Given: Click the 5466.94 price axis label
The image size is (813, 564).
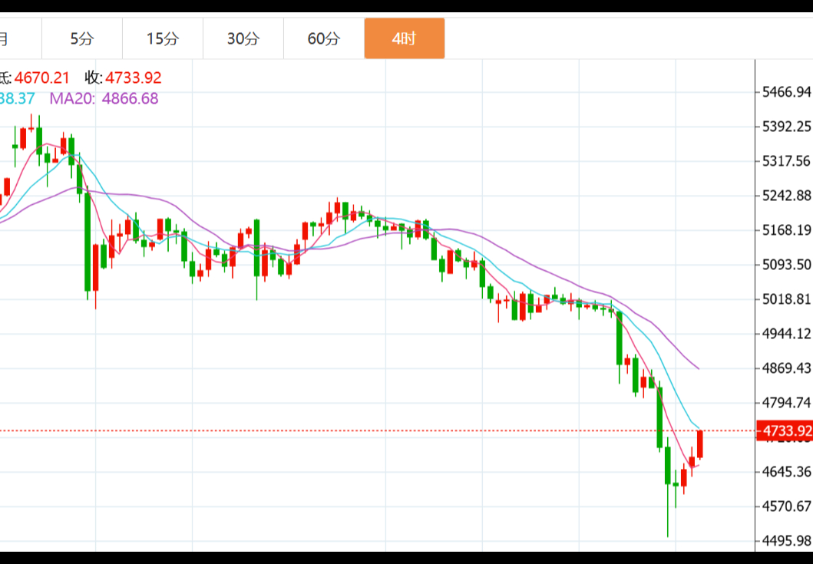Looking at the screenshot, I should point(786,92).
